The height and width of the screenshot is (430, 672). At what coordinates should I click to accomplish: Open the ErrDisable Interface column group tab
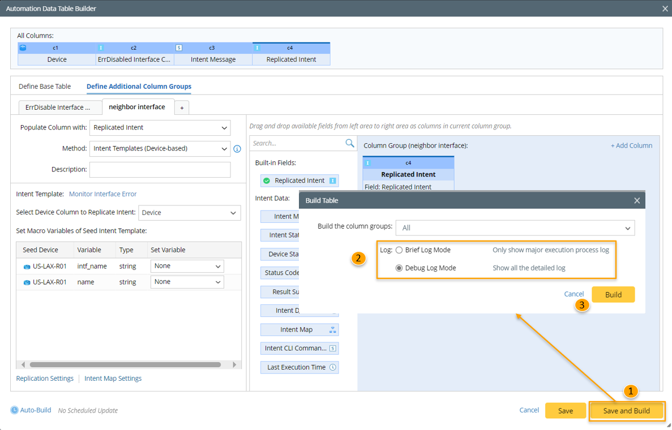58,107
